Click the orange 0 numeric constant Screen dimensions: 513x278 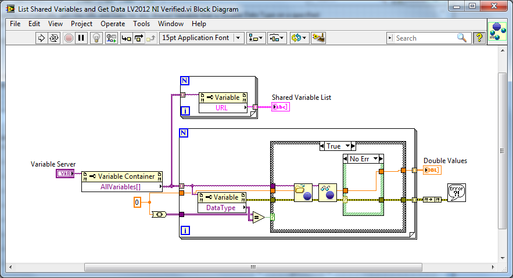tap(137, 203)
